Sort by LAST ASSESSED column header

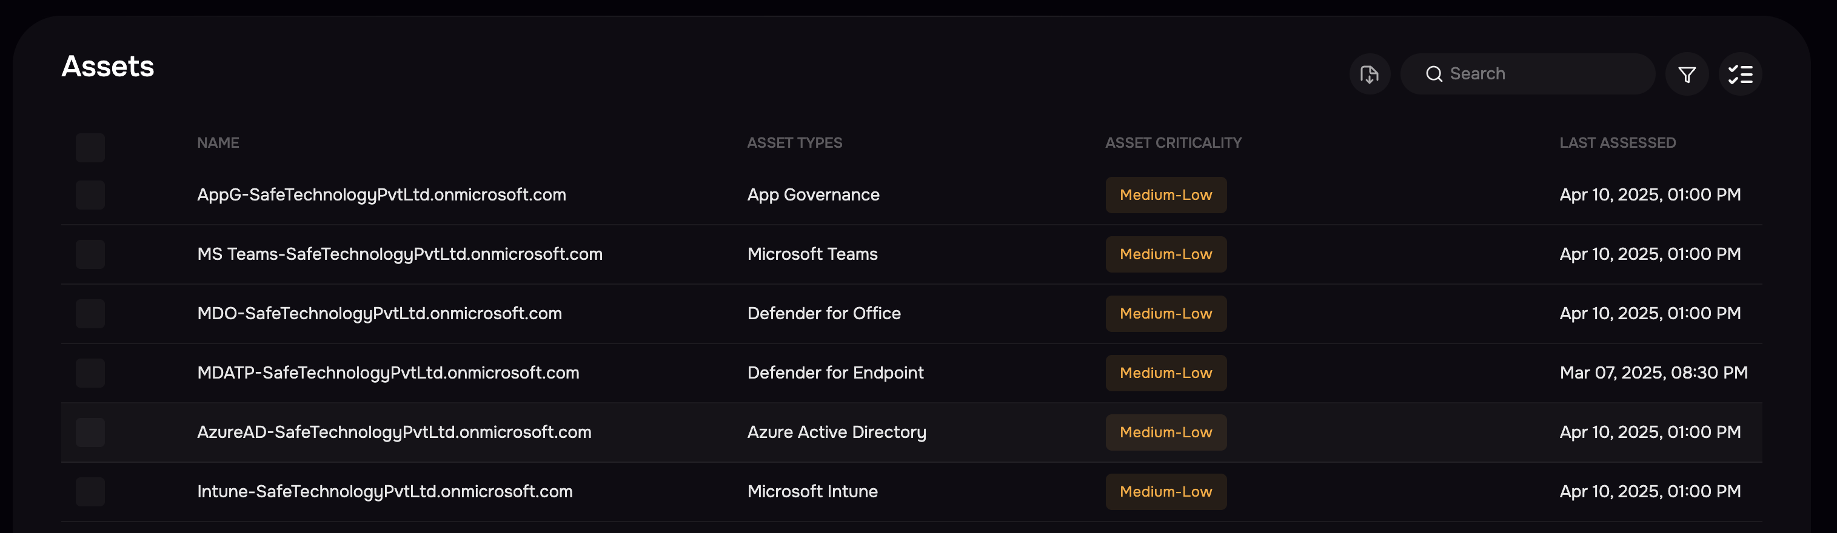click(x=1618, y=142)
